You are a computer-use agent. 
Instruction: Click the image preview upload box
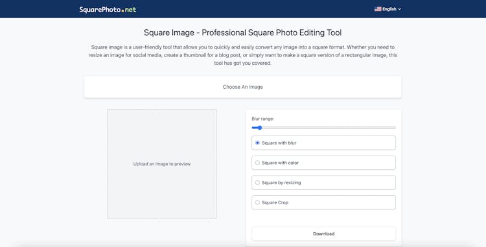[x=162, y=163]
